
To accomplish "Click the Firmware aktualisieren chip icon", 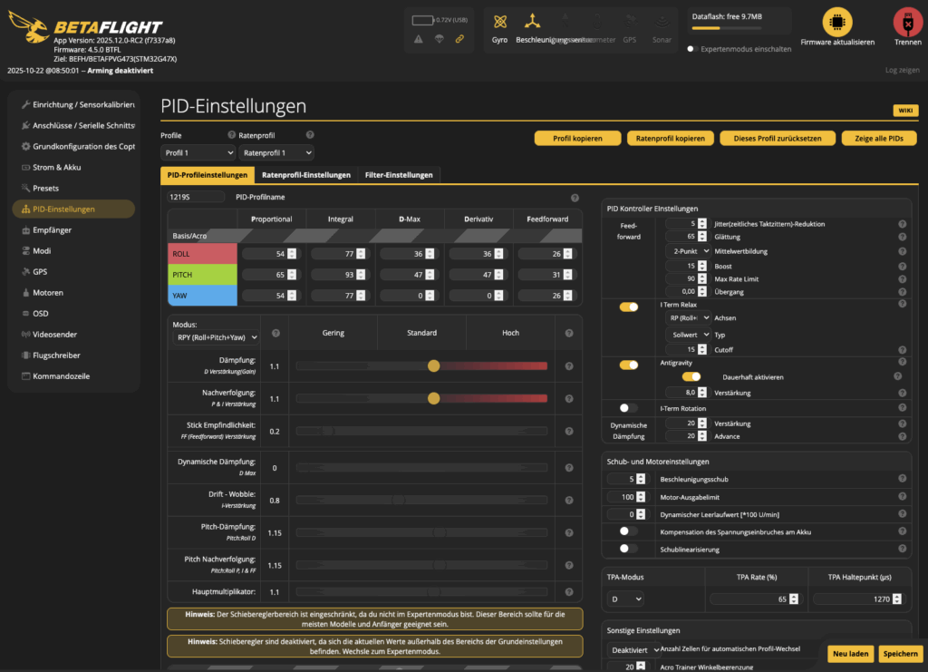I will click(836, 22).
